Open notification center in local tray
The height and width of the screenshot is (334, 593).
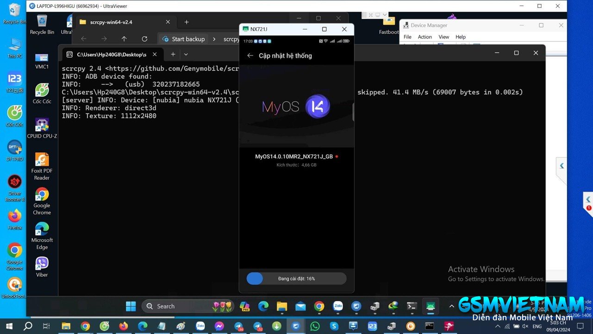580,326
